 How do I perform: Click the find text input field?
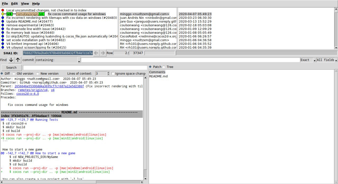190,60
